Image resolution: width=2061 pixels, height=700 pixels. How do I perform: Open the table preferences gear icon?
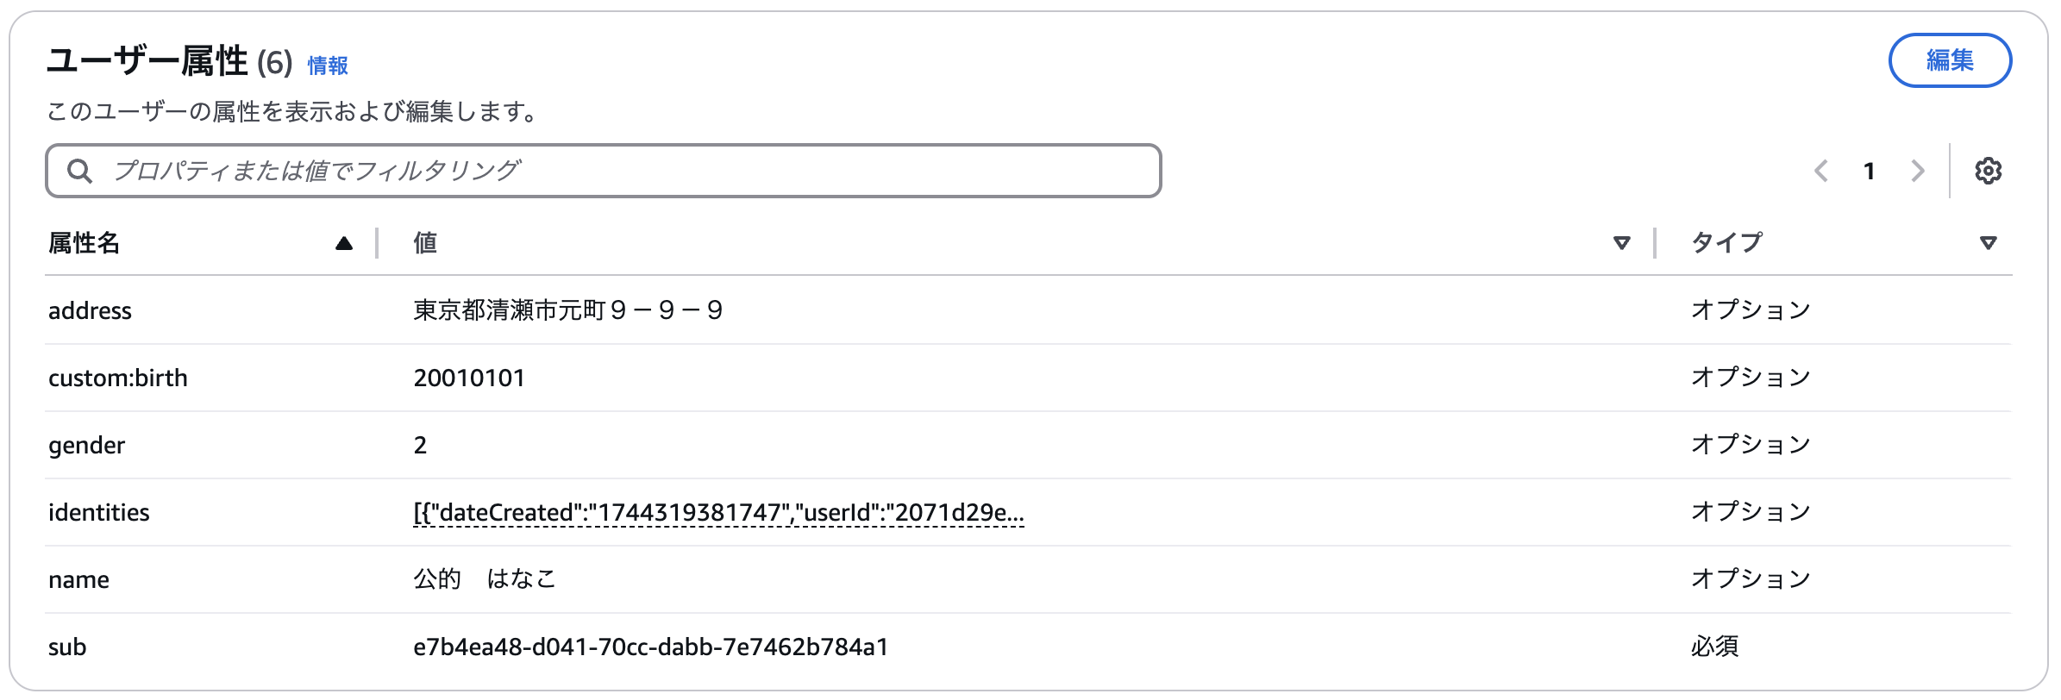1988,171
